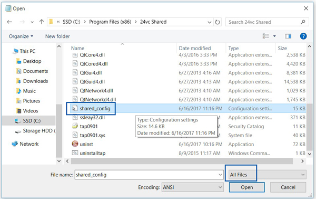Expand the address bar history dropdown
316x199 pixels.
pos(210,22)
